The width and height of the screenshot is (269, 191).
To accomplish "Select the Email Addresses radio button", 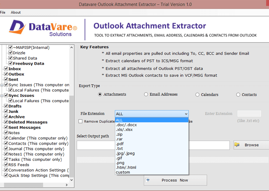I will (x=146, y=95).
